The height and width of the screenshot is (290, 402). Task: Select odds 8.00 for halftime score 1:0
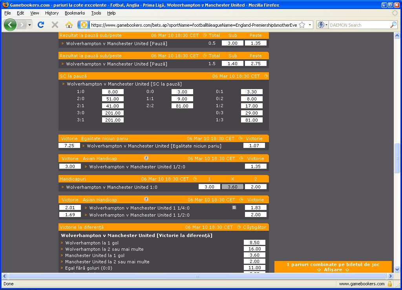(113, 92)
